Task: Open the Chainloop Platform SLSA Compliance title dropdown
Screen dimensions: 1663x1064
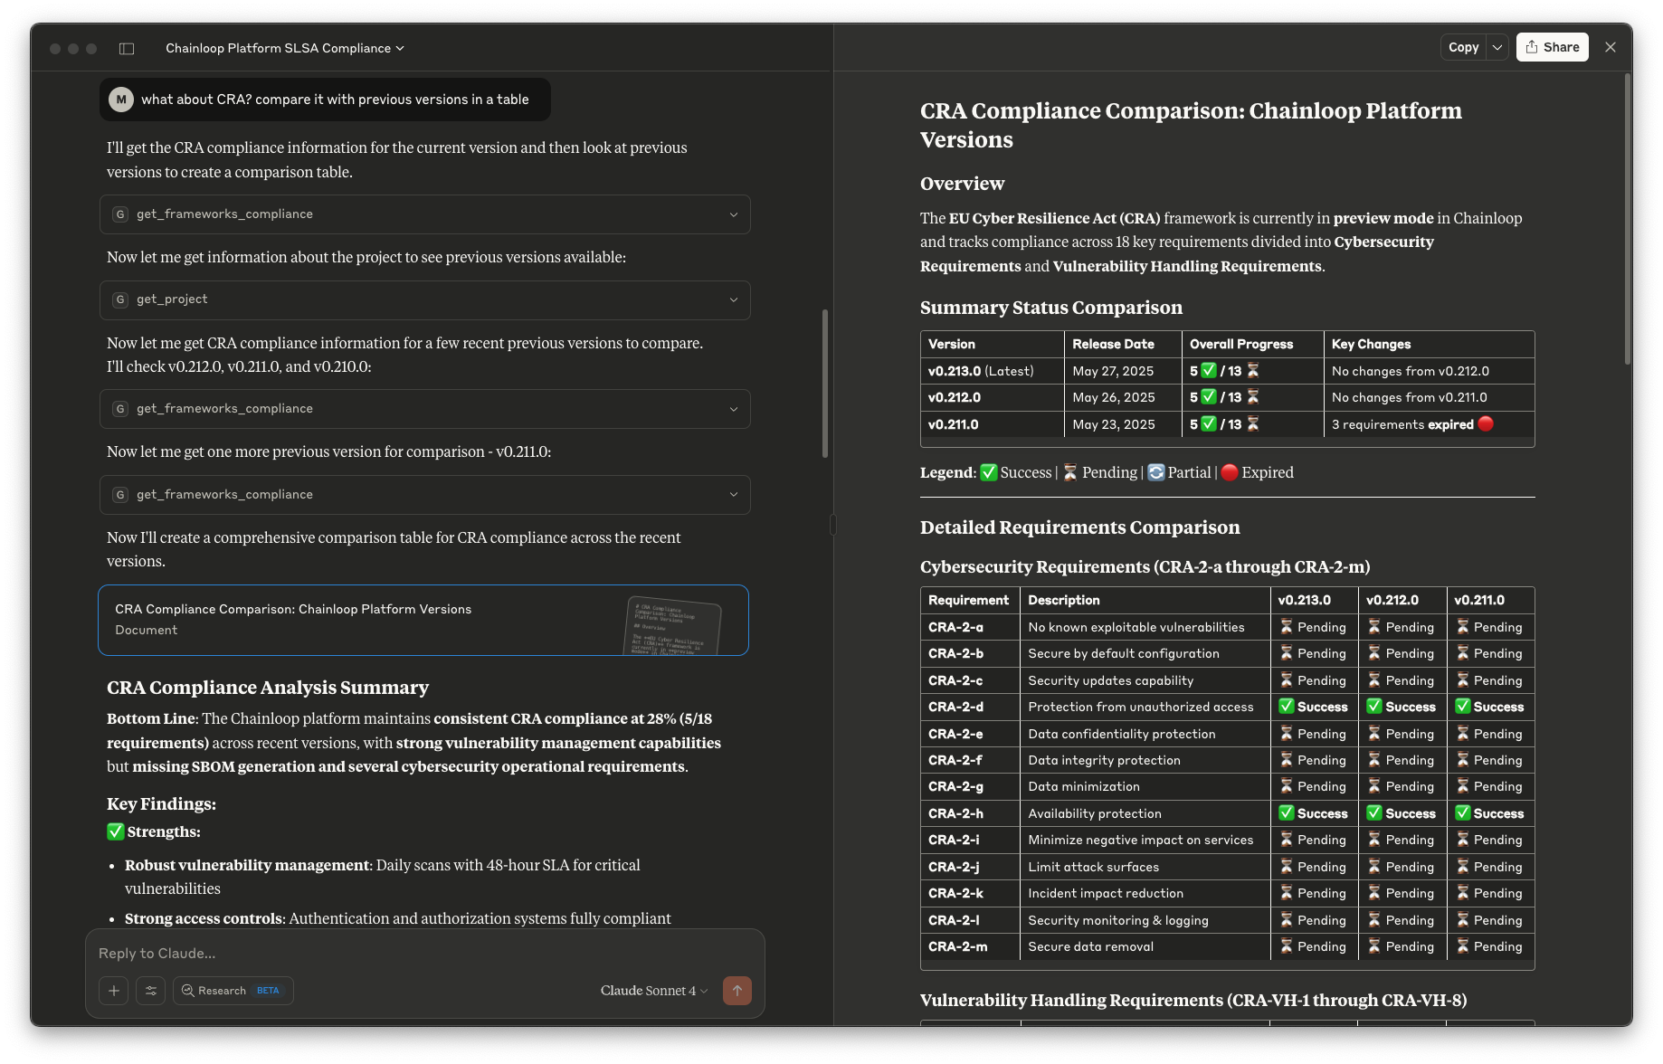Action: pos(284,49)
